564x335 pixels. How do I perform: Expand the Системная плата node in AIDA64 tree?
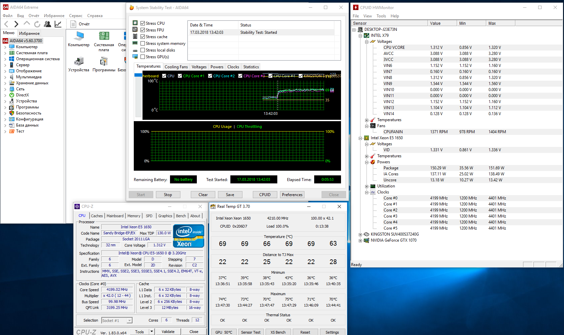pos(5,53)
